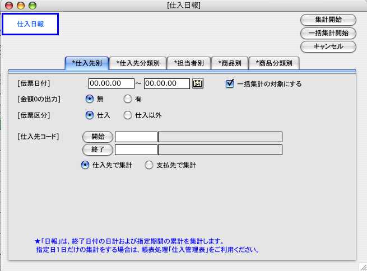Switch to the 仕入先別 tab

[x=87, y=63]
